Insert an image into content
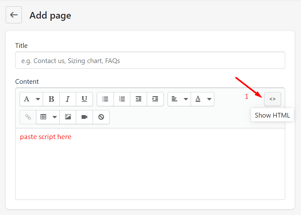This screenshot has height=215, width=301. 68,117
